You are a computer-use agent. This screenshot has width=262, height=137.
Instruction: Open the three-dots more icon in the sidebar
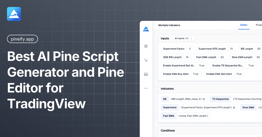pyautogui.click(x=146, y=88)
